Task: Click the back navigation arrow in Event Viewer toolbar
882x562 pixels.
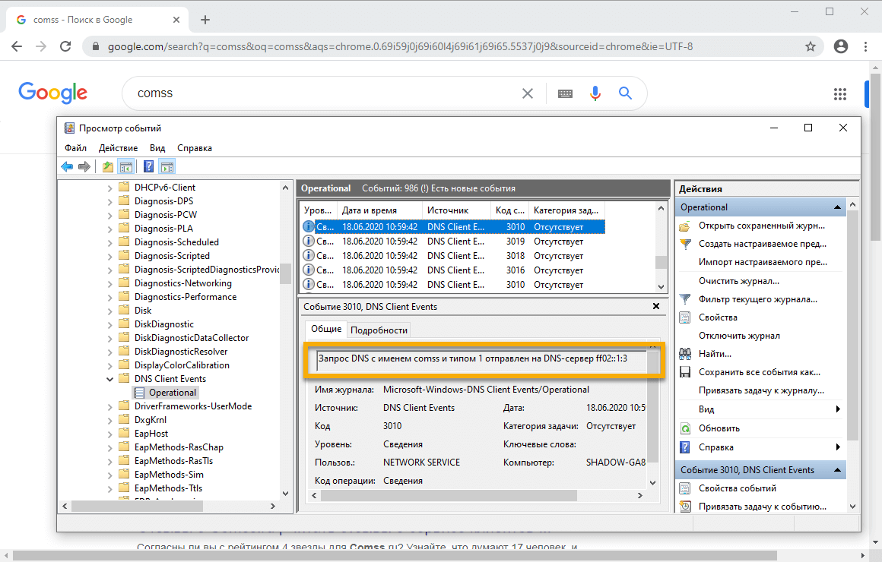Action: 67,166
